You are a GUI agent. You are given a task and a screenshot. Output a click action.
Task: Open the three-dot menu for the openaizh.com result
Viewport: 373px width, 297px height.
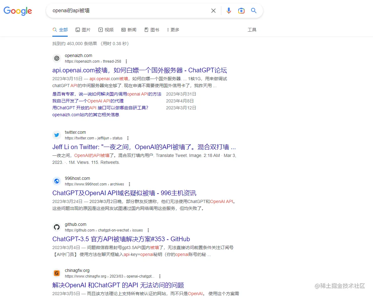pyautogui.click(x=126, y=61)
